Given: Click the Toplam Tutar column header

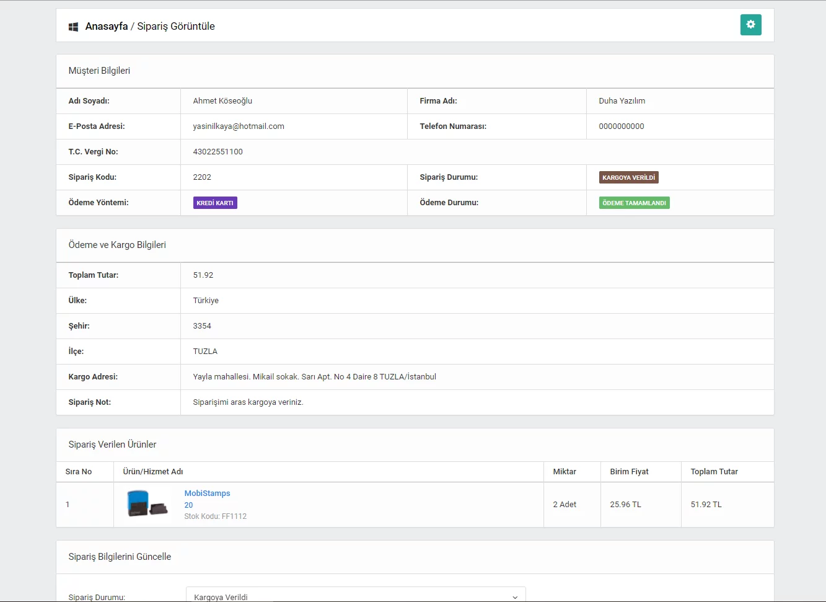Looking at the screenshot, I should (x=714, y=472).
